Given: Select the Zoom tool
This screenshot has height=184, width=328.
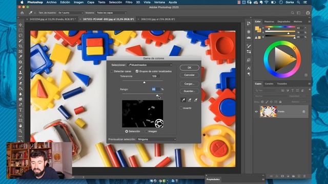Looking at the screenshot, I should [20, 131].
